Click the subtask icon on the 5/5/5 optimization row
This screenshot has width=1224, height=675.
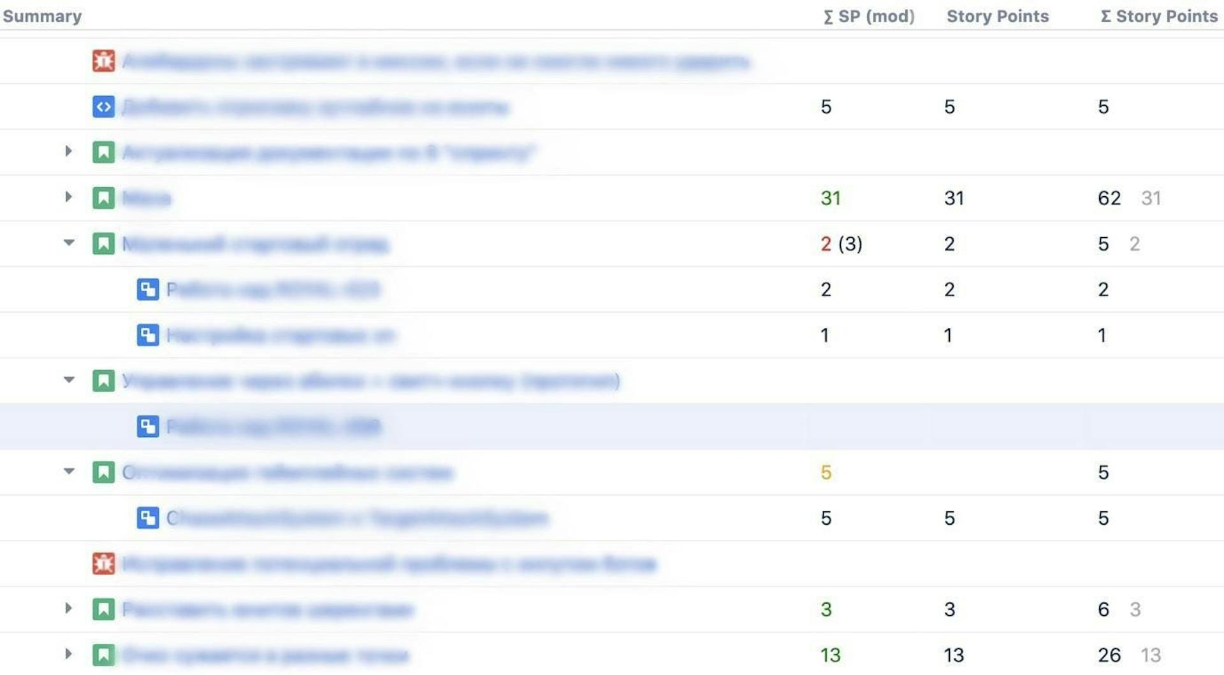point(147,518)
